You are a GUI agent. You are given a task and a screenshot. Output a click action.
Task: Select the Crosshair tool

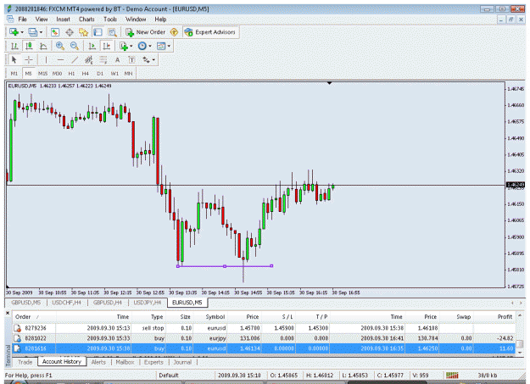(x=29, y=60)
